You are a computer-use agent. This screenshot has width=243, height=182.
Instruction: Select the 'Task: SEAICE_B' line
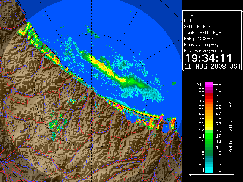(202, 33)
